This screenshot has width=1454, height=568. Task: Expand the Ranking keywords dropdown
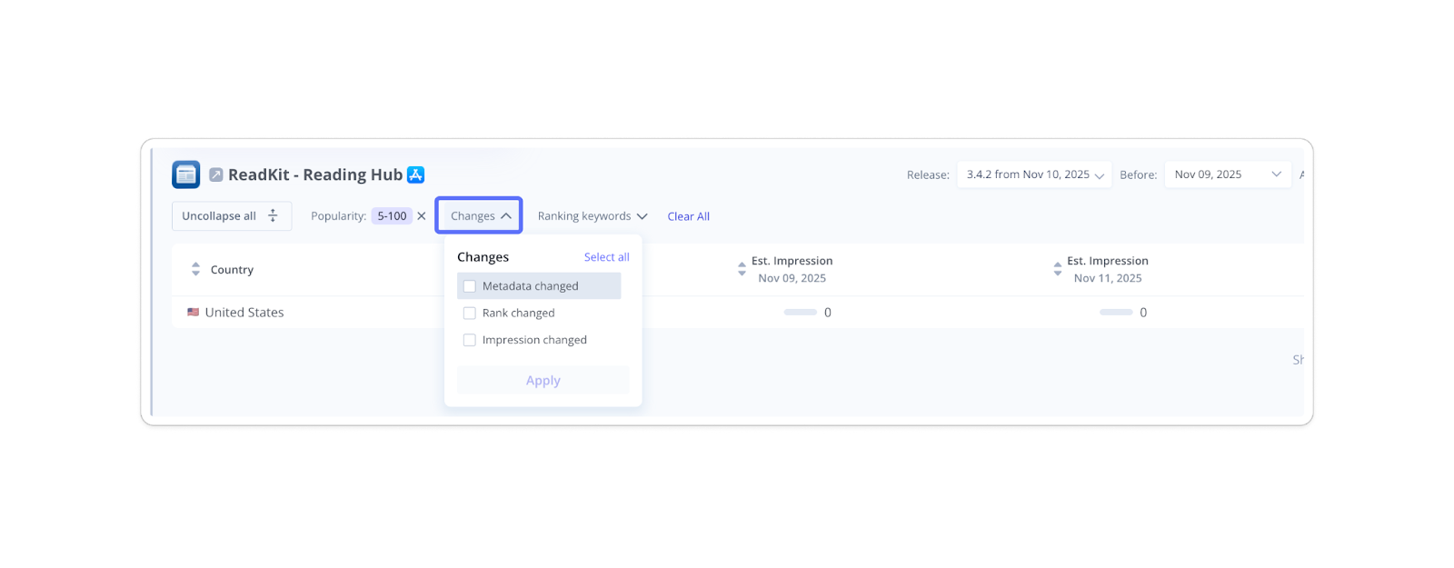click(592, 216)
